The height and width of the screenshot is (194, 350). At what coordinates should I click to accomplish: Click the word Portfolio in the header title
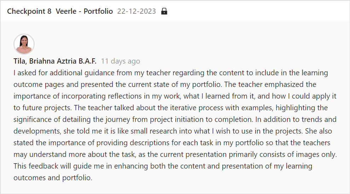point(98,11)
